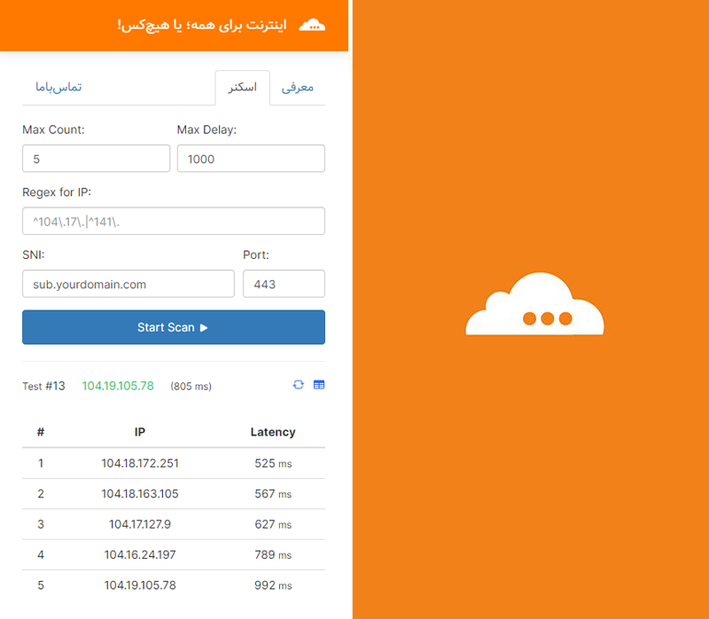709x619 pixels.
Task: Click the Max Count: label
Action: click(53, 129)
